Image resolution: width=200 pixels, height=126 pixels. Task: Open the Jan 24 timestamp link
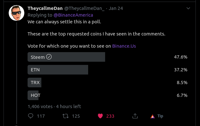coord(116,8)
